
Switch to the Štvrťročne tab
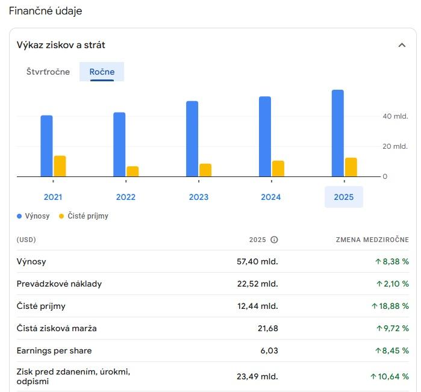(48, 72)
